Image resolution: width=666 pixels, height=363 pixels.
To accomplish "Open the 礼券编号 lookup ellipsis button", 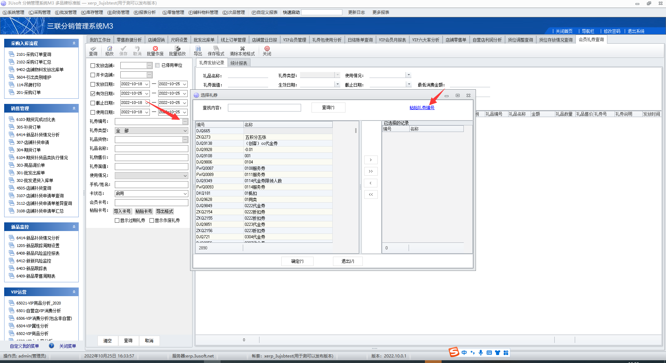I will pyautogui.click(x=185, y=121).
